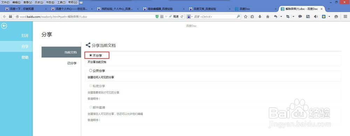Select the 已分享 section
Image resolution: width=350 pixels, height=136 pixels.
[x=61, y=63]
